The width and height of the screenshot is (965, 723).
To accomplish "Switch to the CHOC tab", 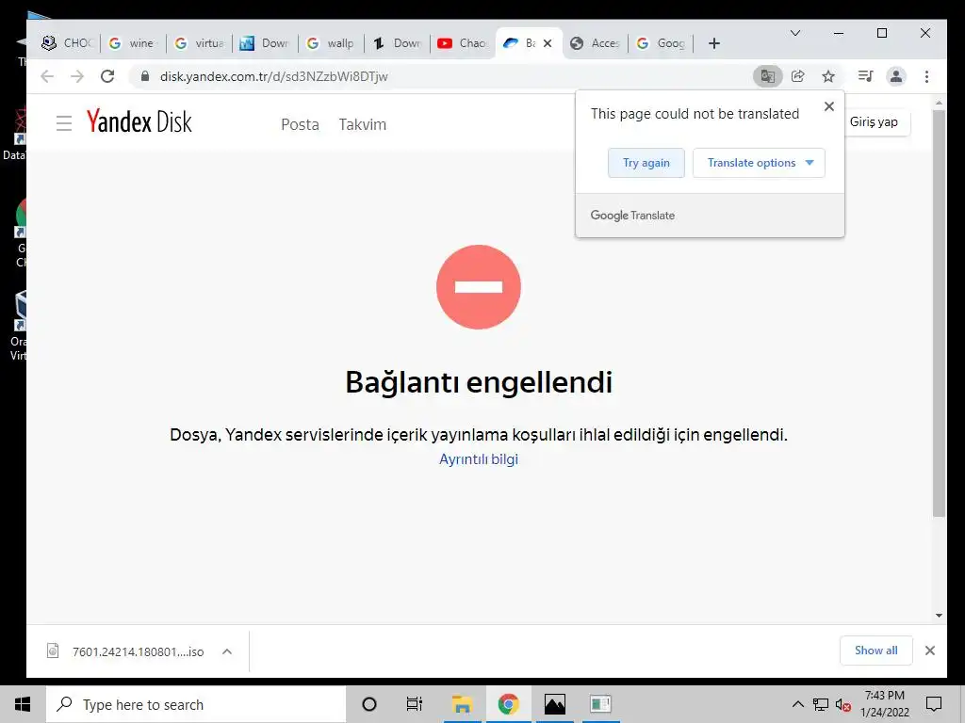I will (67, 43).
